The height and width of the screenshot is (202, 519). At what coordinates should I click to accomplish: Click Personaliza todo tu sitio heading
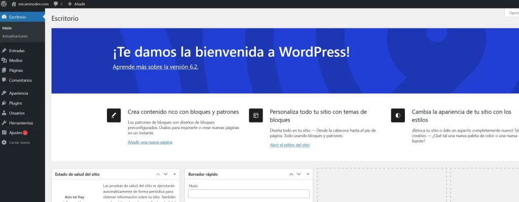[318, 116]
